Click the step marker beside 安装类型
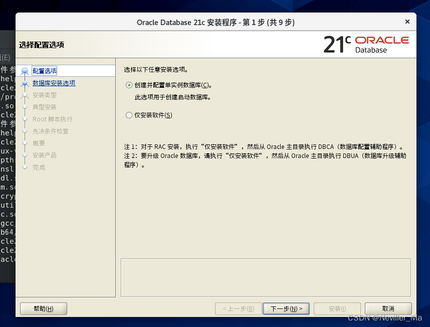Viewport: 430px width, 327px height. pos(25,95)
